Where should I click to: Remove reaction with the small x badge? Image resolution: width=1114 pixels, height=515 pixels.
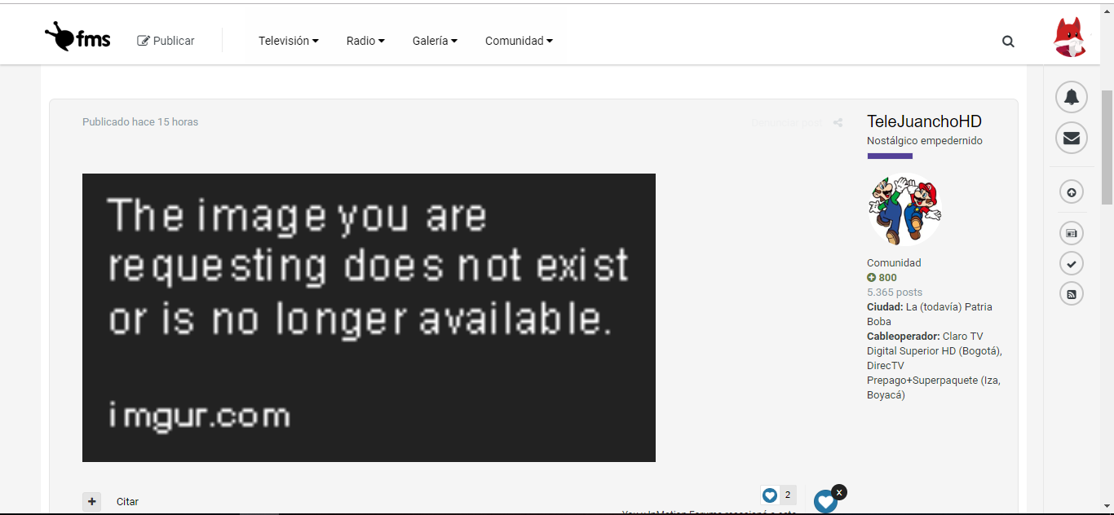(x=839, y=491)
